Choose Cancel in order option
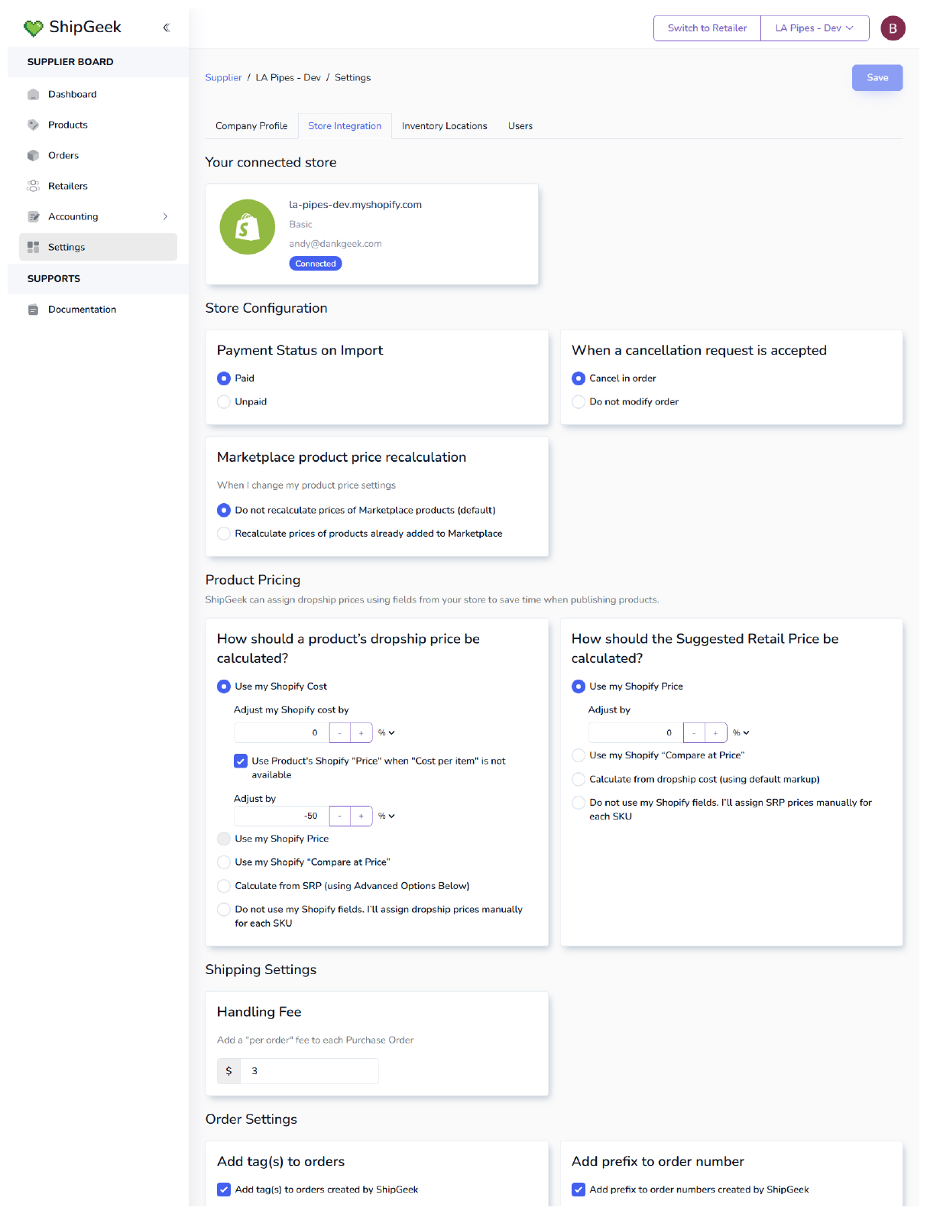 [579, 378]
